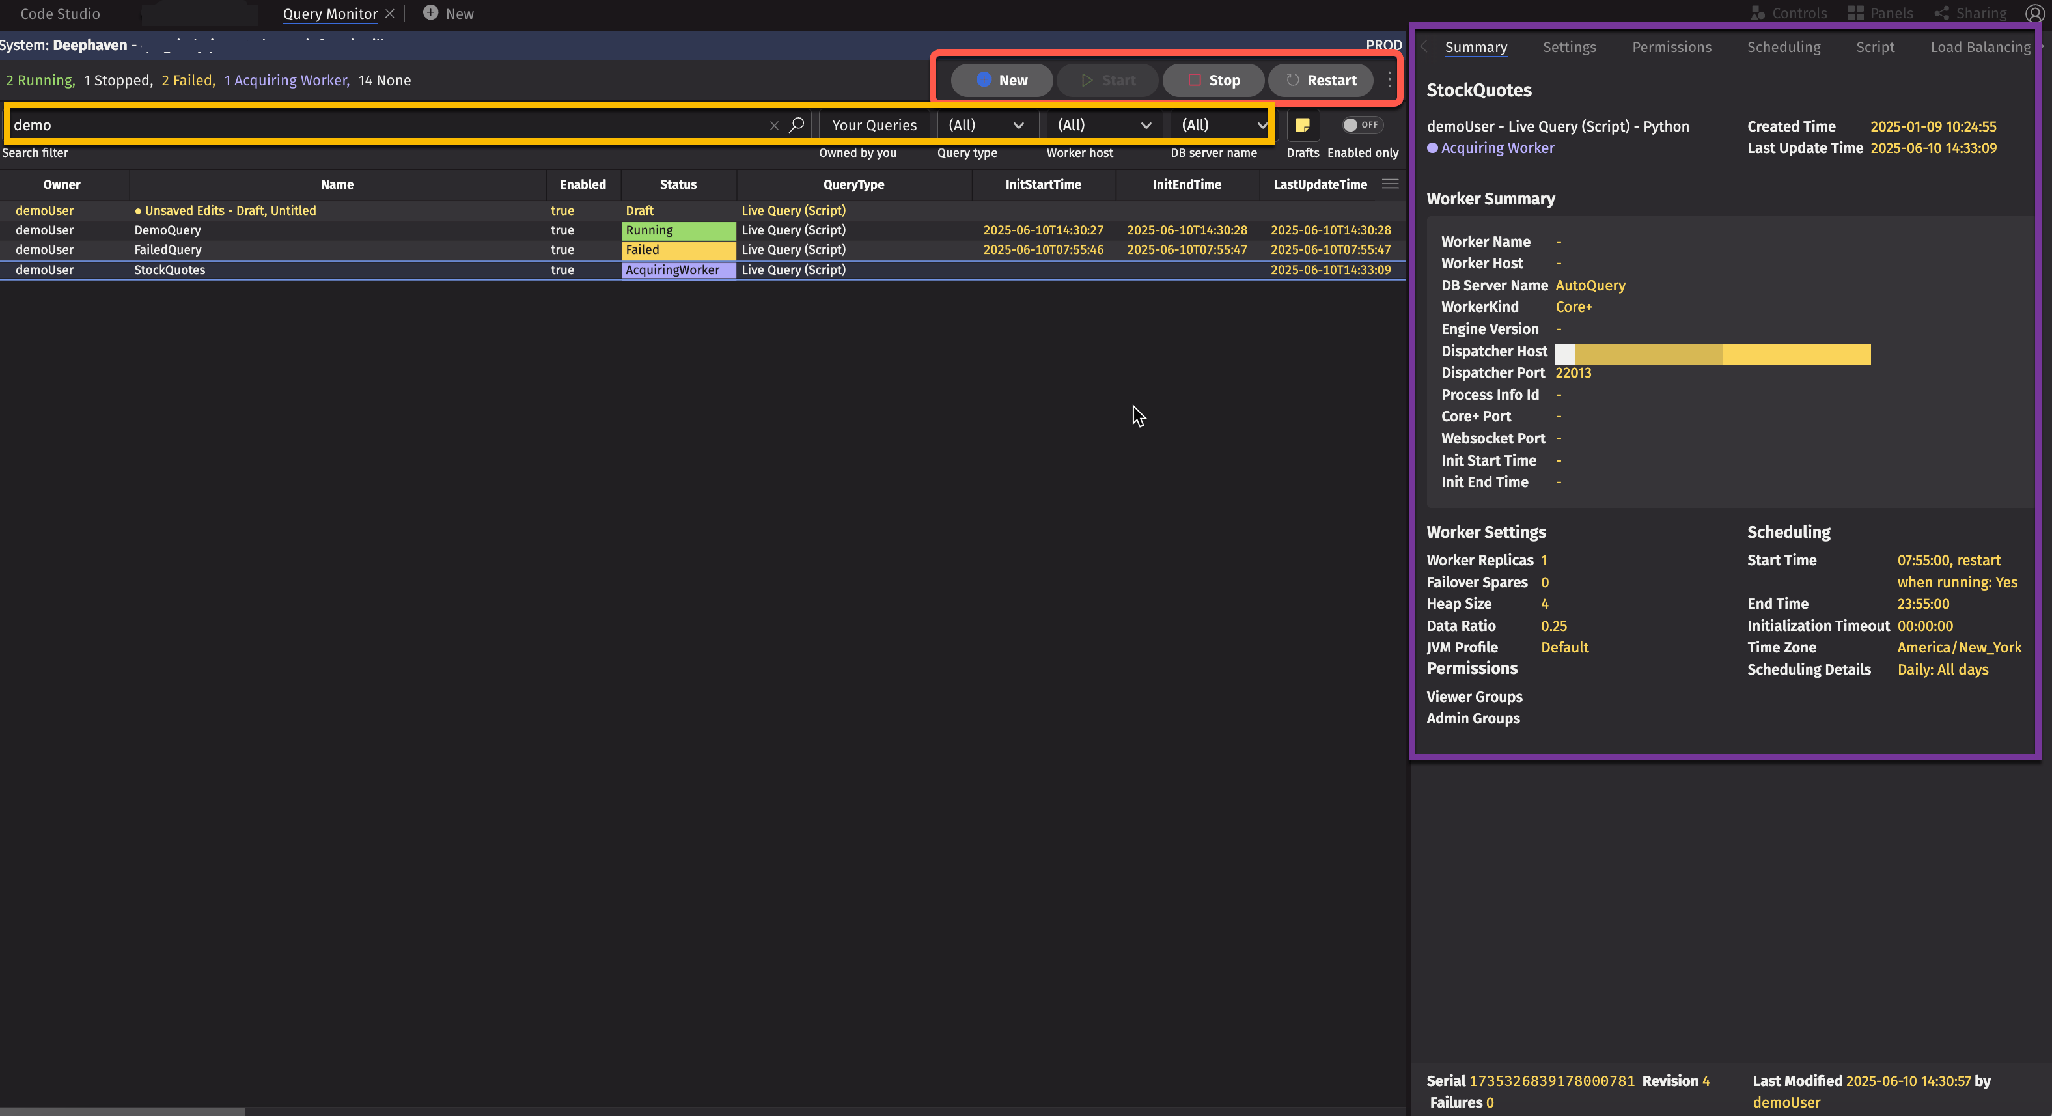This screenshot has height=1116, width=2052.
Task: Expand the DB server name dropdown
Action: click(x=1223, y=125)
